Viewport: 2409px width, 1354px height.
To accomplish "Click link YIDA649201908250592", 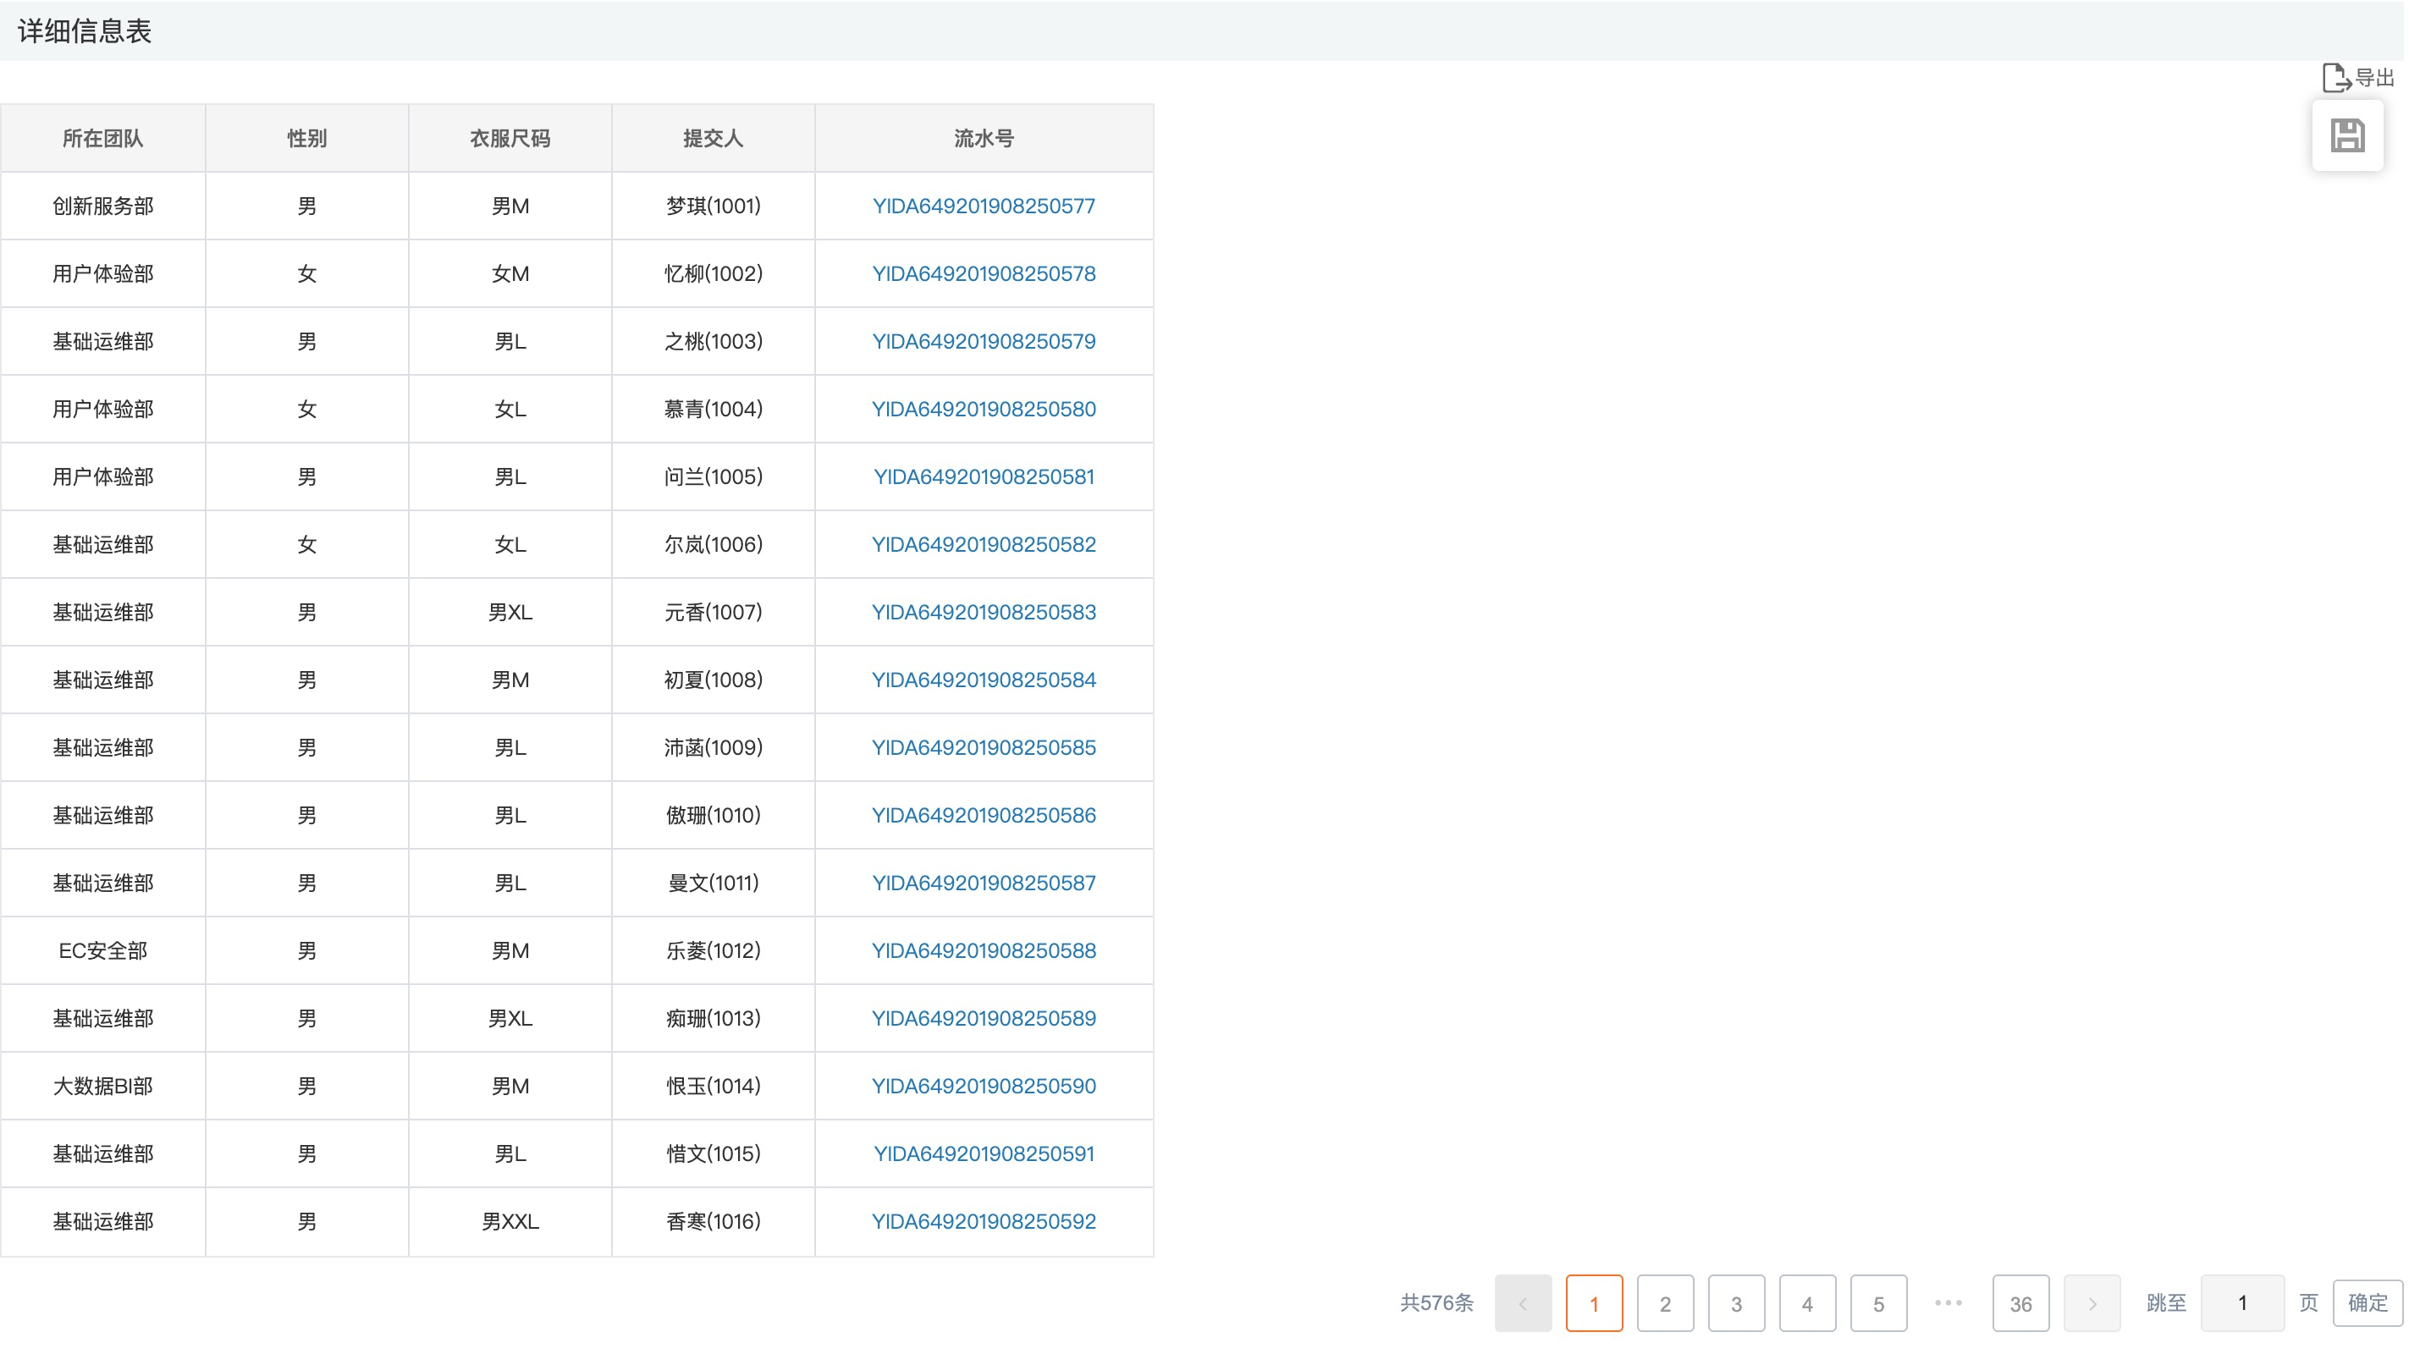I will pyautogui.click(x=983, y=1221).
